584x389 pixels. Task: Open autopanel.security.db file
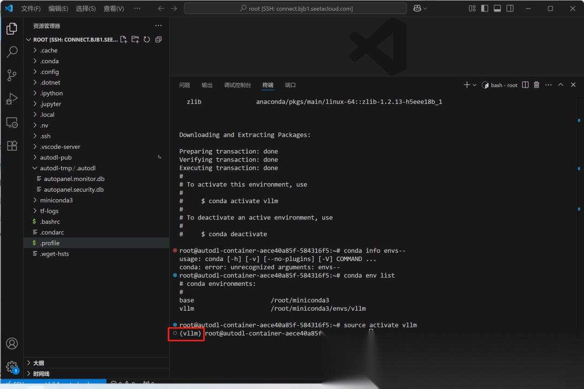tap(96, 190)
